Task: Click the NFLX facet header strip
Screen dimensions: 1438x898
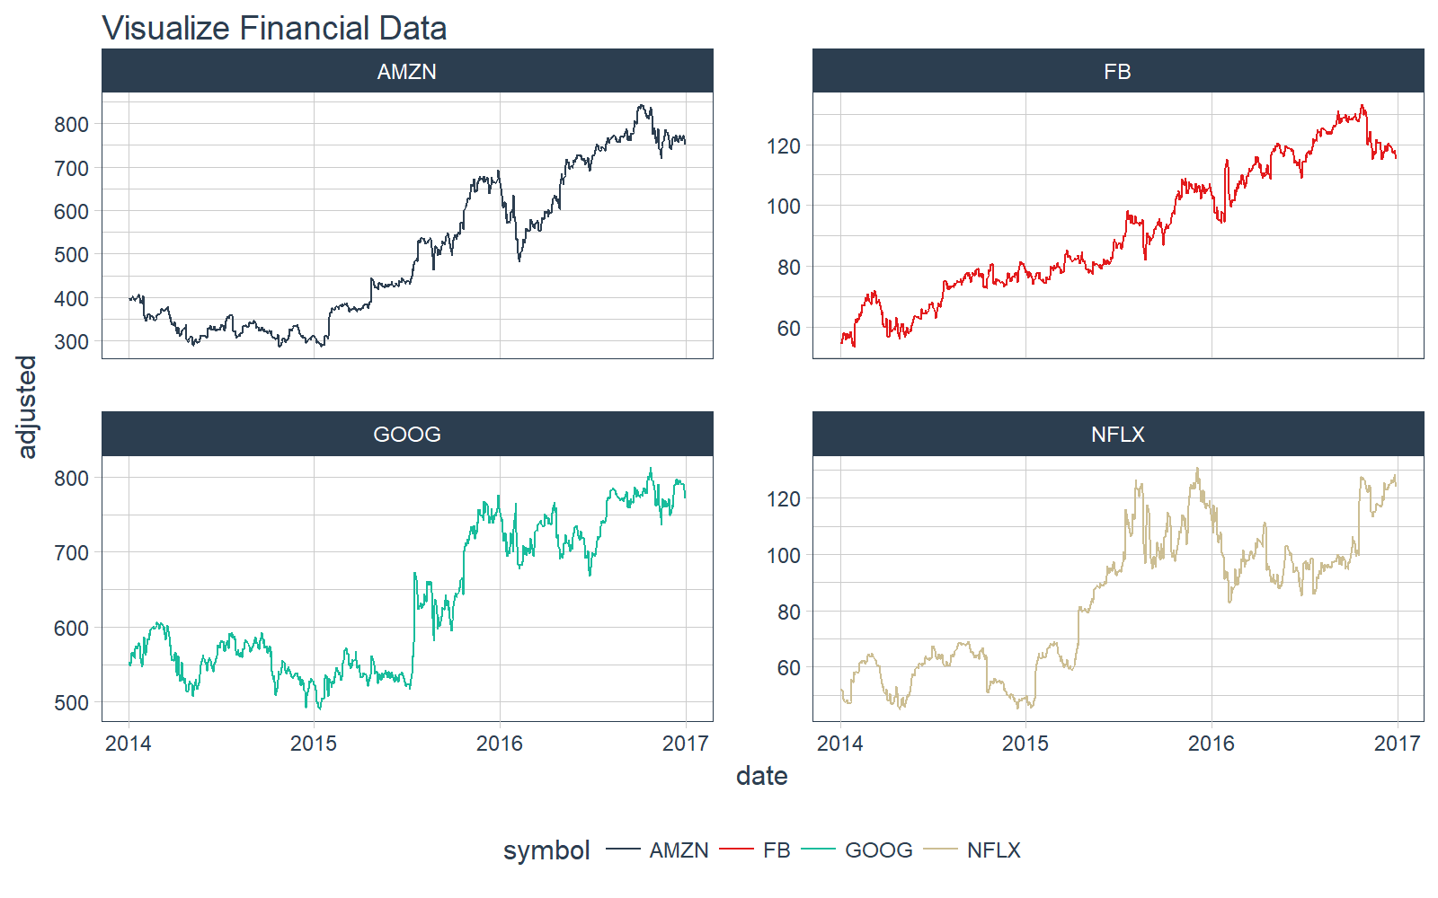Action: pos(1118,434)
